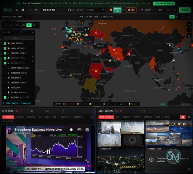Zoom out on the map with minus button
The image size is (193, 174).
[189, 30]
